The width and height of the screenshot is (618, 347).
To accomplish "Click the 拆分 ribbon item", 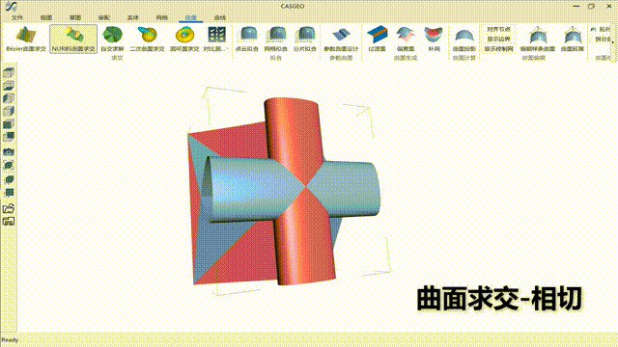I will pos(603,39).
